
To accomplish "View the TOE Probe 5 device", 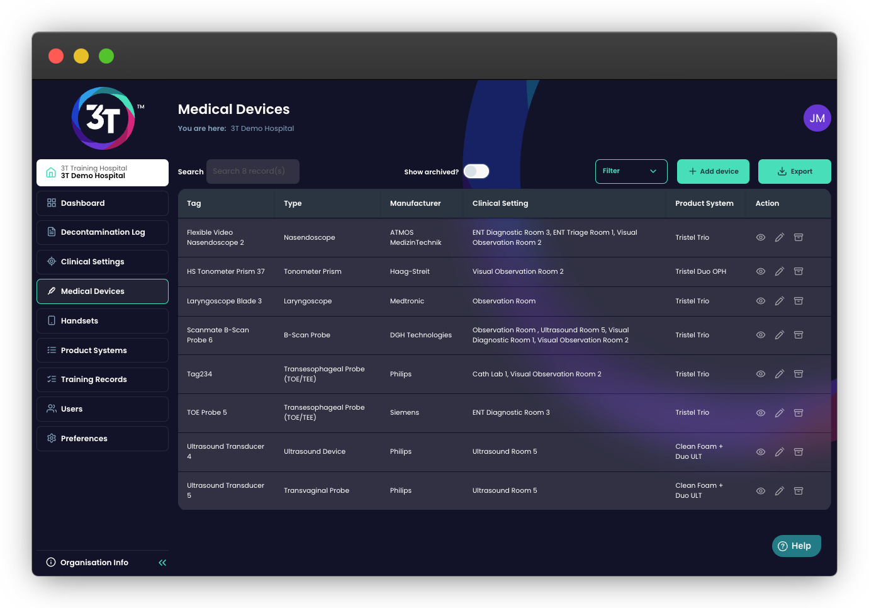I will tap(761, 413).
